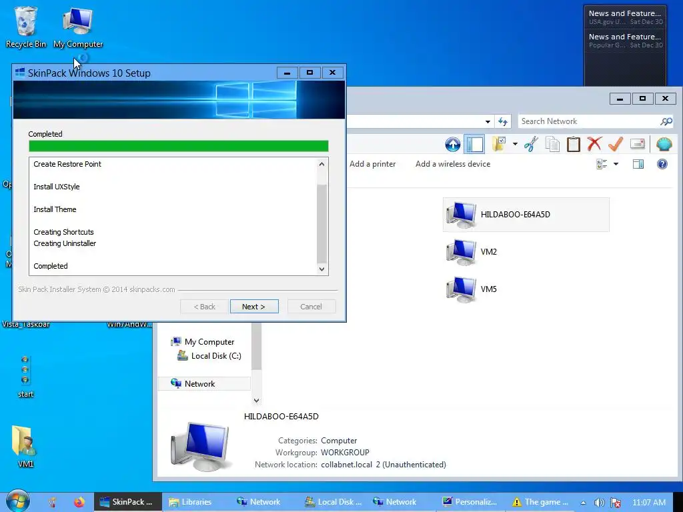Image resolution: width=683 pixels, height=512 pixels.
Task: Show hidden tray icons arrow
Action: tap(583, 503)
